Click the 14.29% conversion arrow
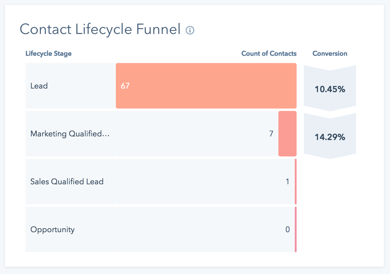The width and height of the screenshot is (390, 274). tap(329, 136)
